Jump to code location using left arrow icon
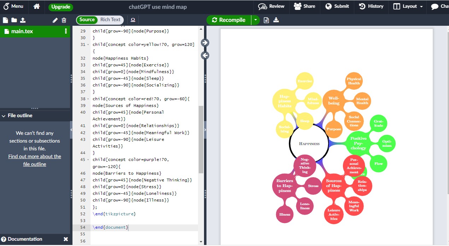The image size is (449, 246). (204, 55)
